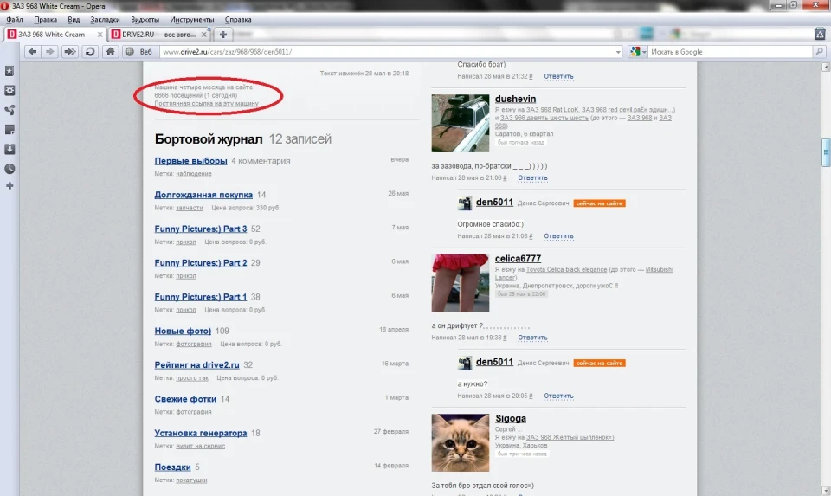This screenshot has width=831, height=496.
Task: Open the Файл menu
Action: click(15, 20)
